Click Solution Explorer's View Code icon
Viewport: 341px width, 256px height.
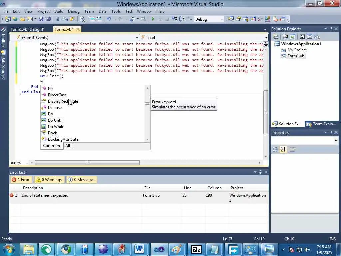[x=302, y=37]
